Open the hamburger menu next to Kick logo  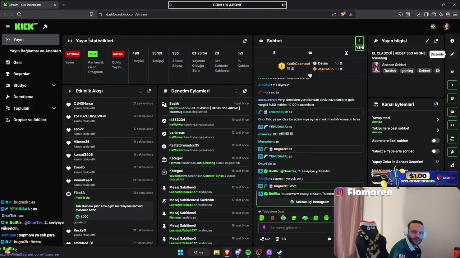pos(8,27)
